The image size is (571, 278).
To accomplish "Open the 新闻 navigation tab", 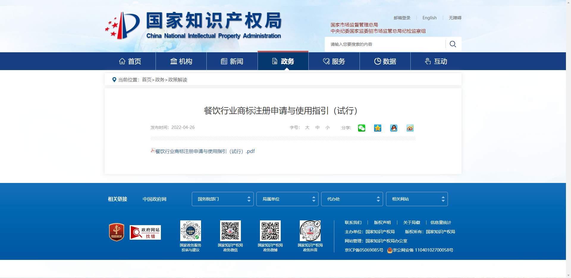I will click(x=232, y=61).
